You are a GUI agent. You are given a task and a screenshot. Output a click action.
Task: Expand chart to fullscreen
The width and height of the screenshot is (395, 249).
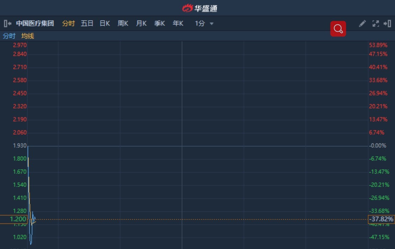376,24
